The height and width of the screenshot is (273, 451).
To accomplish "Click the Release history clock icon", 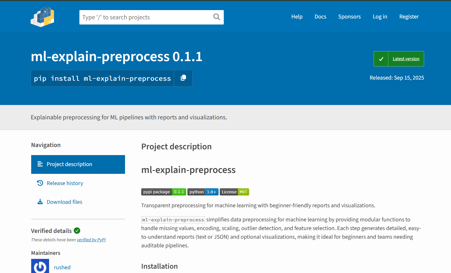I will click(40, 183).
